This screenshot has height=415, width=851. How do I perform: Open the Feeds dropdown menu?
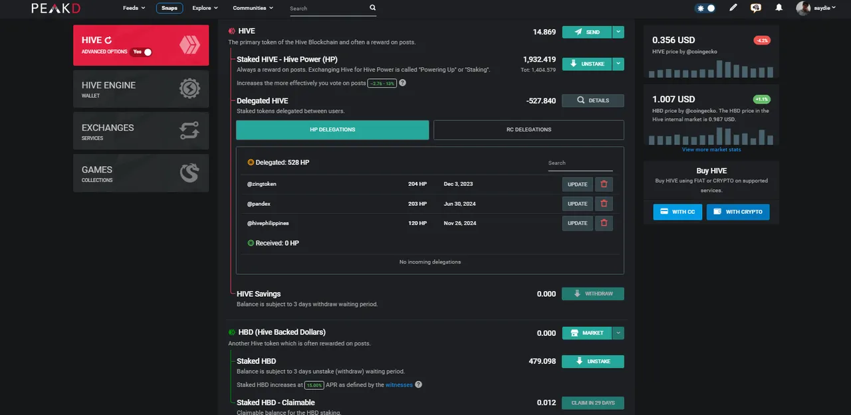[134, 8]
